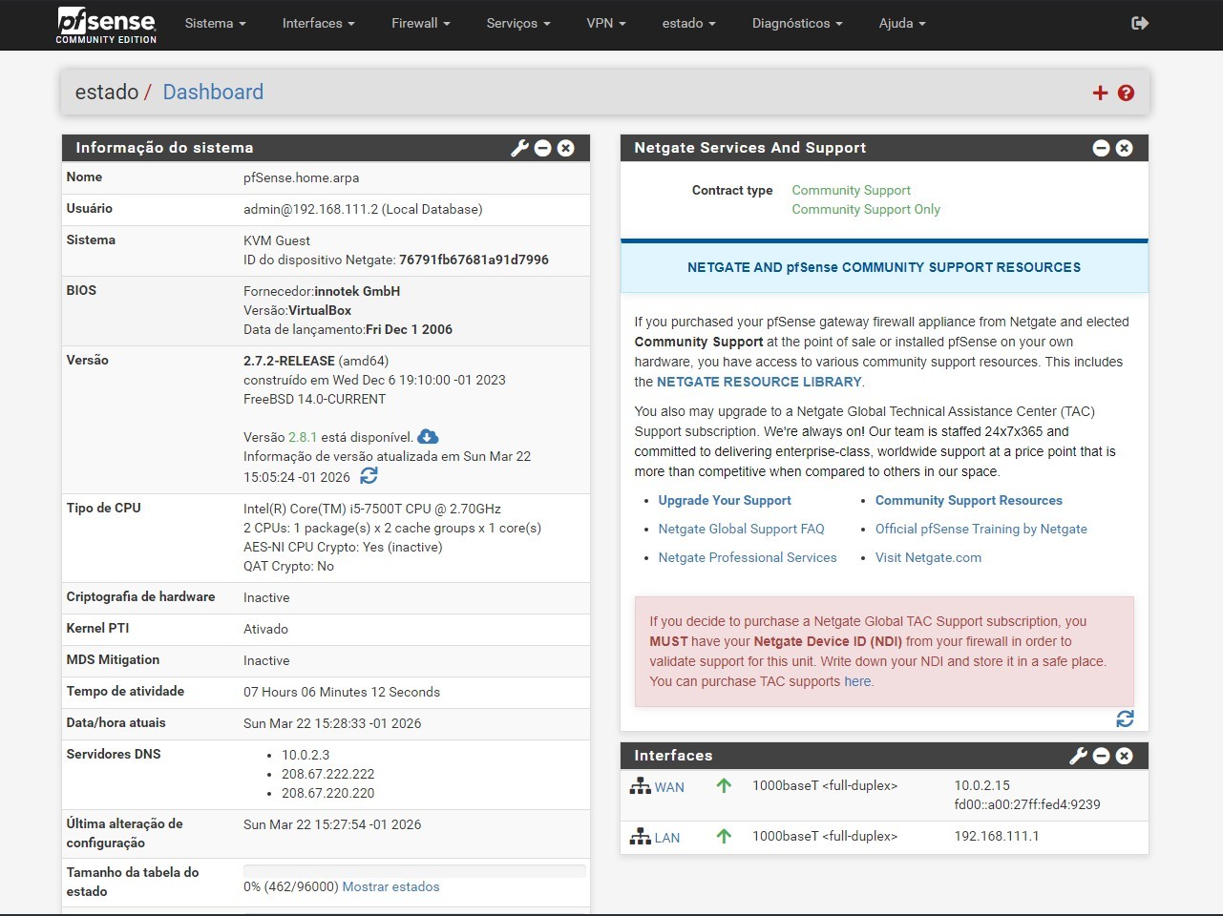Open the Firewall dropdown menu
Screen dimensions: 1223x916
pyautogui.click(x=420, y=23)
